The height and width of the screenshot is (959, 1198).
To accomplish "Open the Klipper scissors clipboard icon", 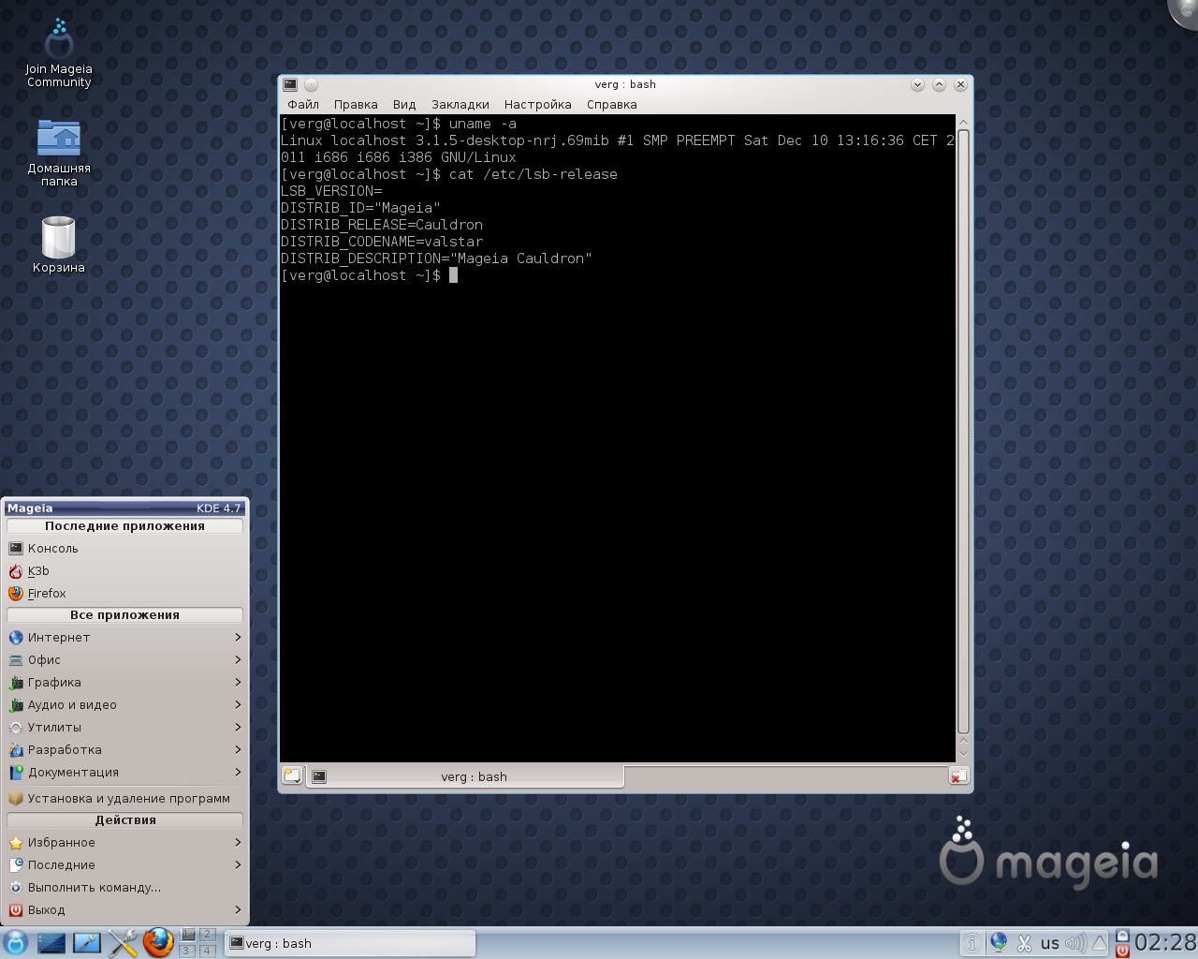I will tap(1024, 943).
